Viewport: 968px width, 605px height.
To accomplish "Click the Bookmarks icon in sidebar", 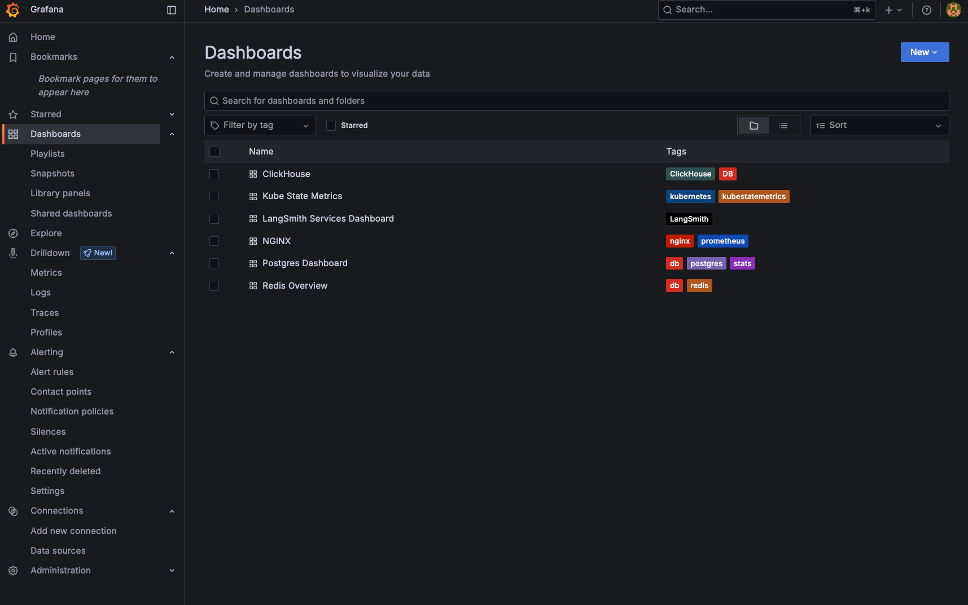I will coord(13,57).
